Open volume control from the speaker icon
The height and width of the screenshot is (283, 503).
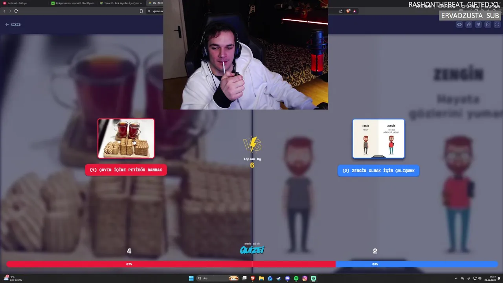click(x=480, y=278)
